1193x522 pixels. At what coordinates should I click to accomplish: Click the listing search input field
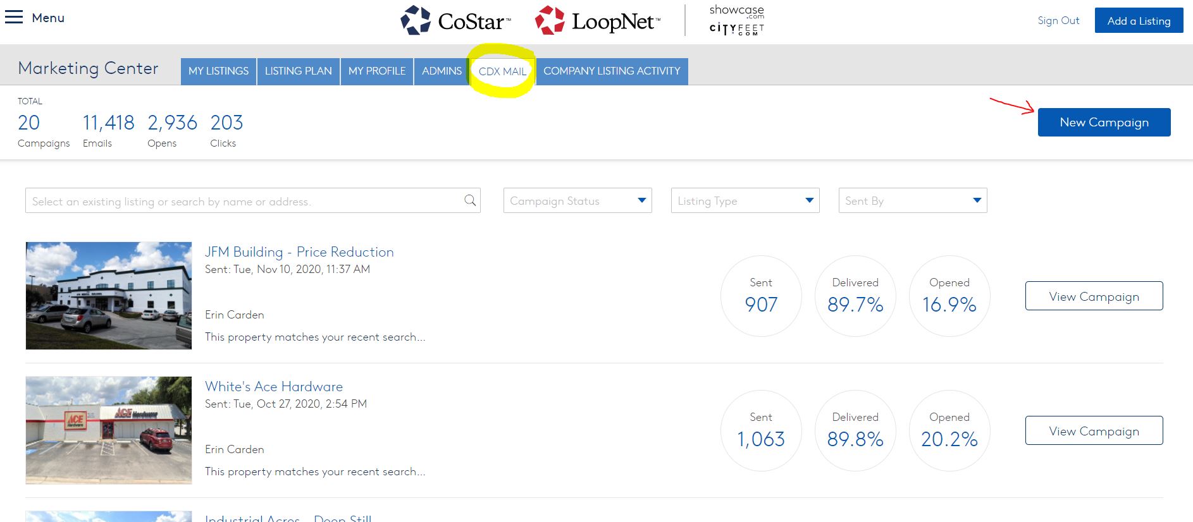[x=244, y=201]
